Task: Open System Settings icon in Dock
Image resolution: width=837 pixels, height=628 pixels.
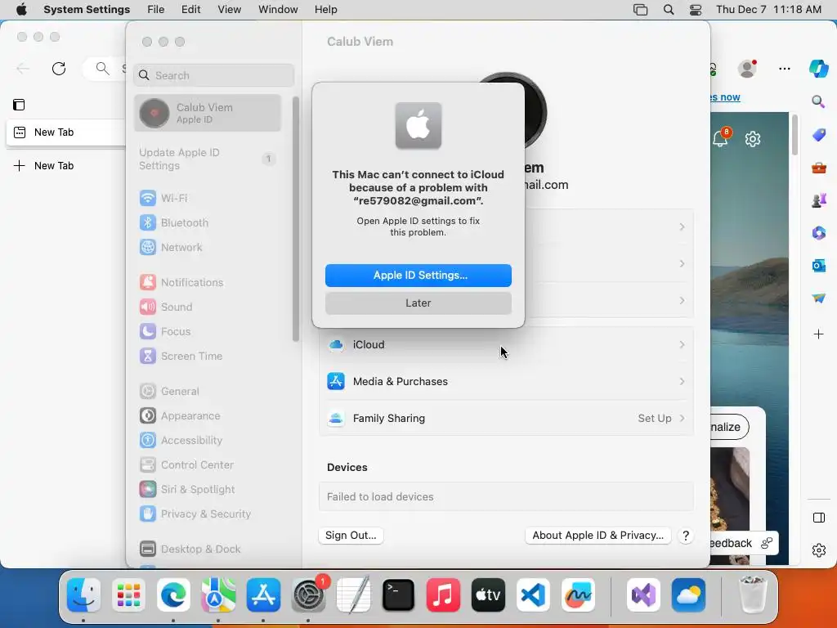Action: coord(308,595)
